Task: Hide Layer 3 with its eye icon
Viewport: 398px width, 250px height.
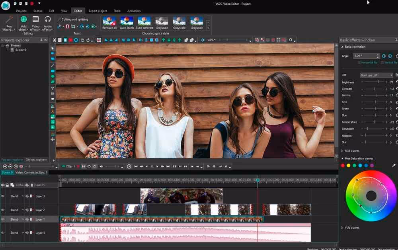Action: coord(3,196)
